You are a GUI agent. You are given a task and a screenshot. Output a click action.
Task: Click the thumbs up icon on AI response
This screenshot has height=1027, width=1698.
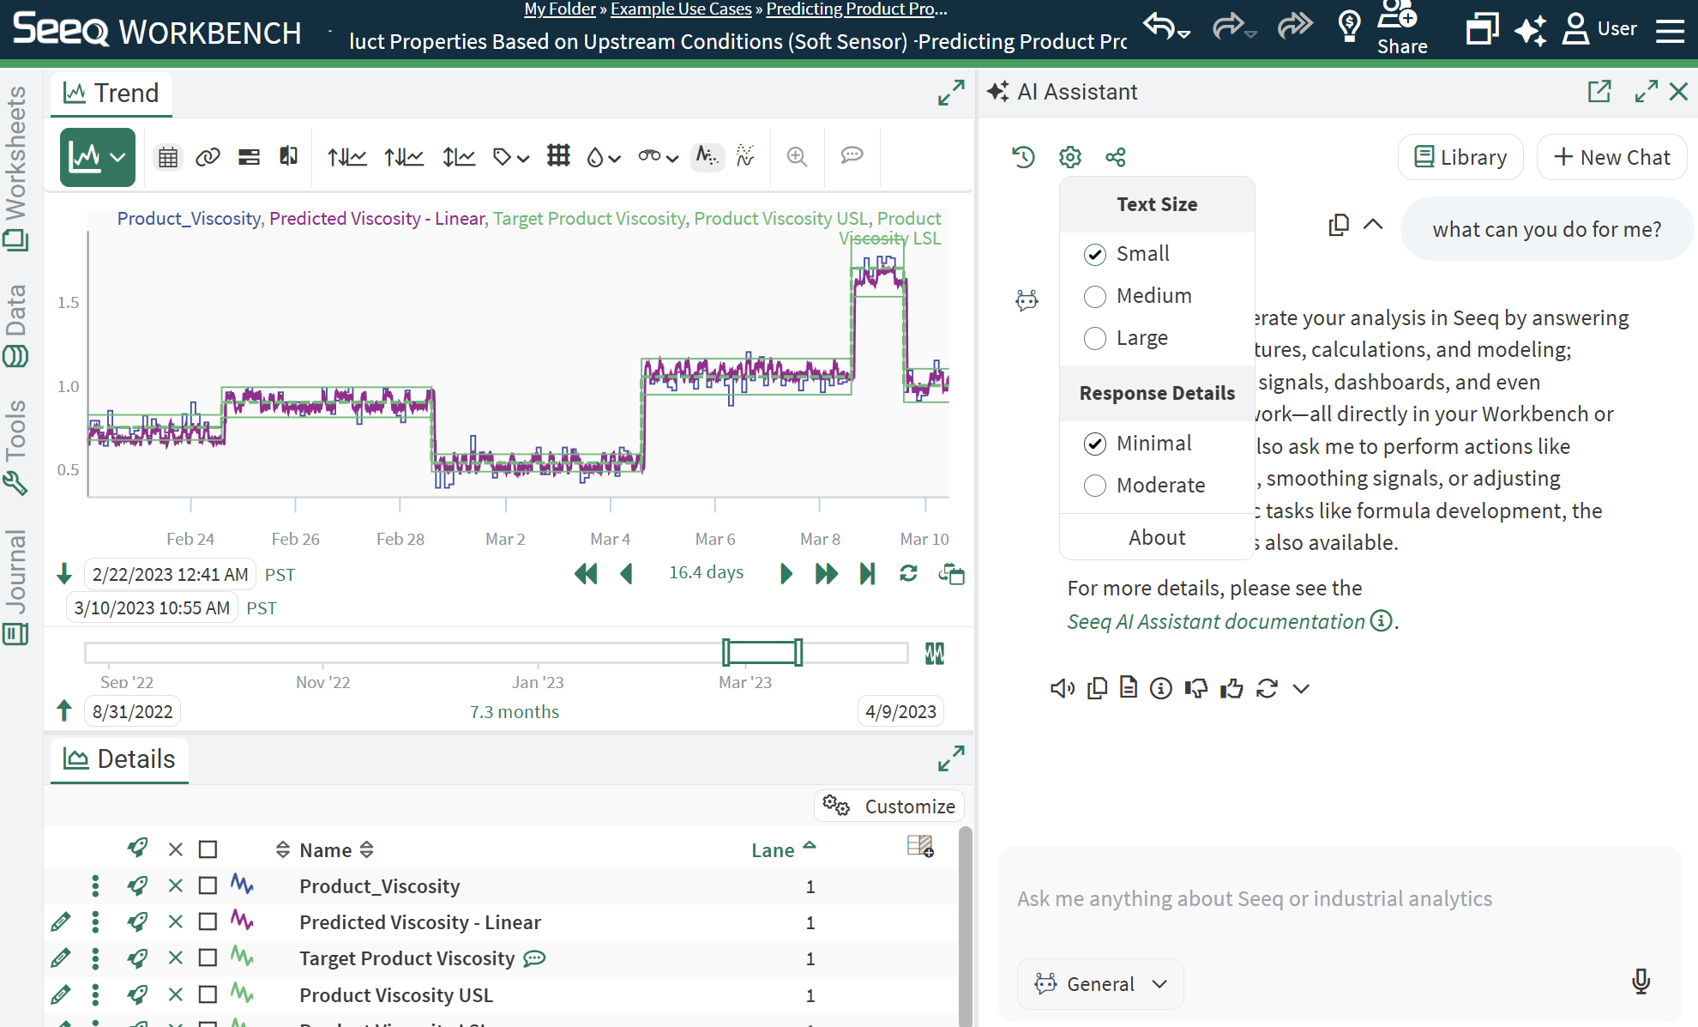[1231, 688]
